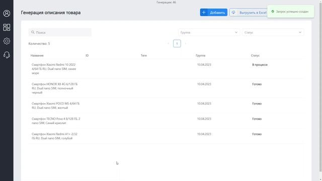The height and width of the screenshot is (181, 322).
Task: Click Готово status of TECNO Pova row
Action: (257, 119)
